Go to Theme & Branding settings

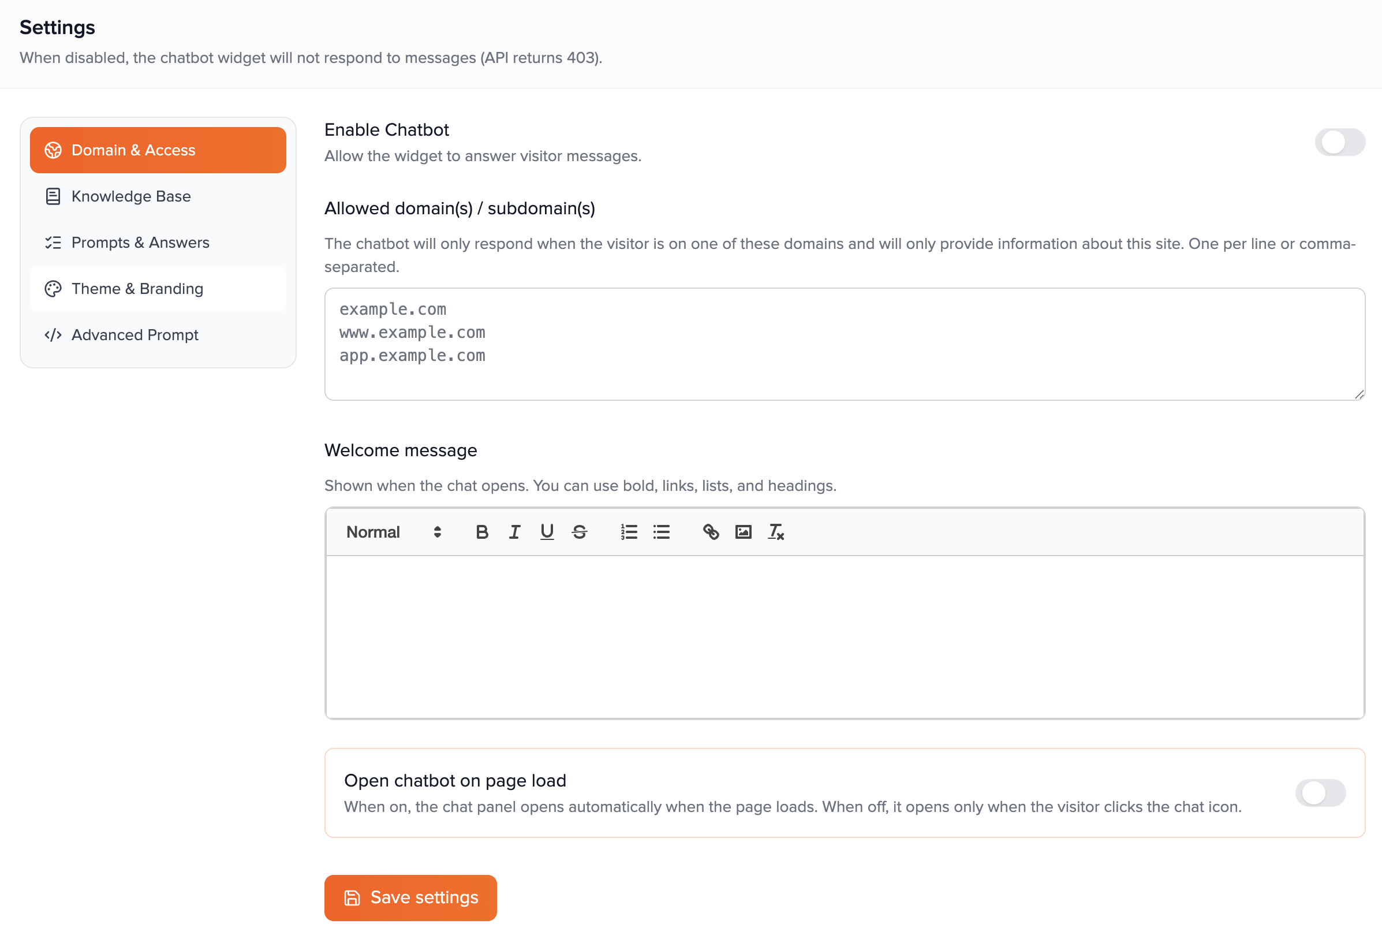pyautogui.click(x=137, y=289)
